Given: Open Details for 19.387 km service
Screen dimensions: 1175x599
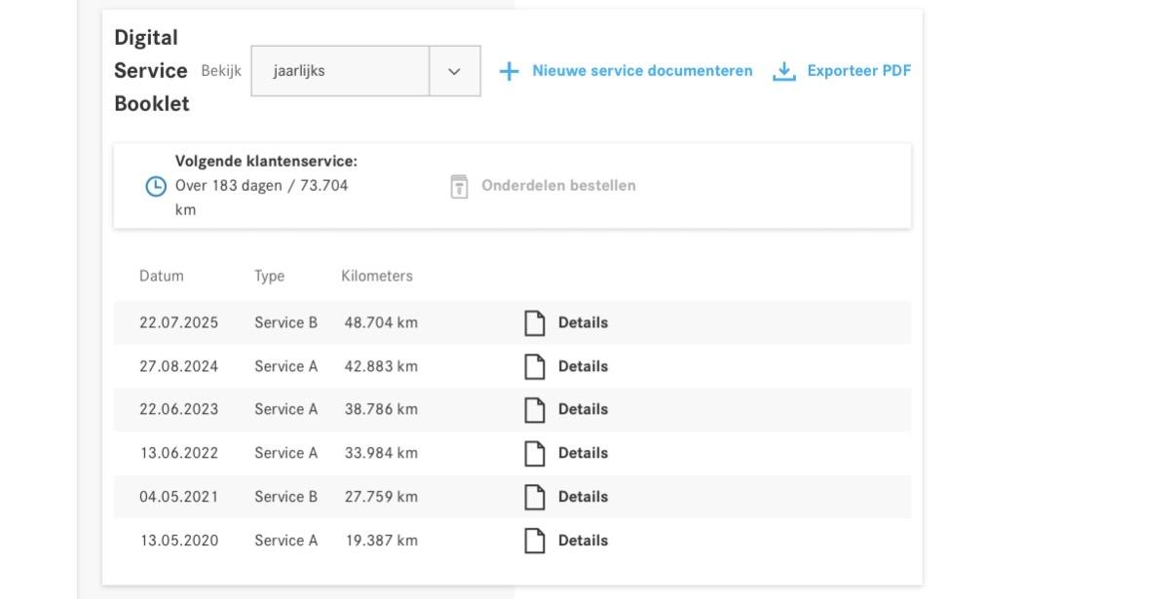Looking at the screenshot, I should pos(583,542).
